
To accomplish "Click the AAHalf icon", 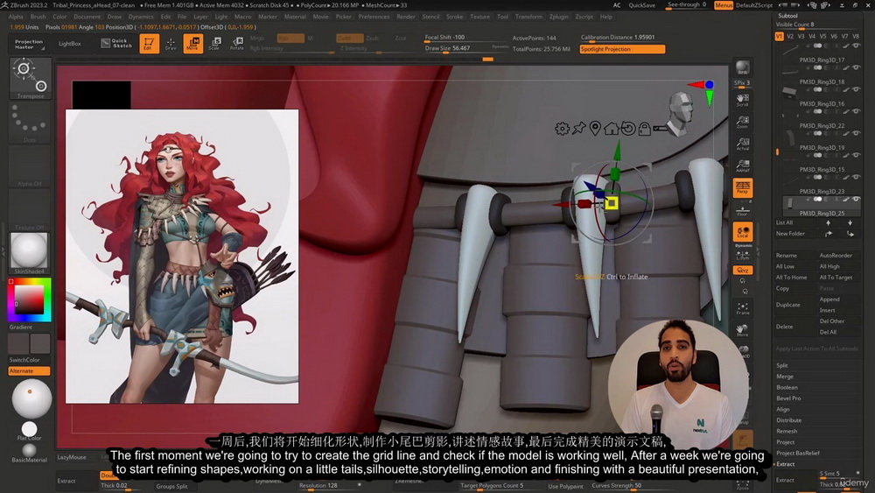I will click(x=743, y=166).
